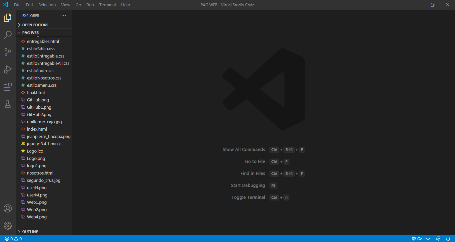
Task: Select segundo_cruz.jpg image file
Action: point(44,180)
